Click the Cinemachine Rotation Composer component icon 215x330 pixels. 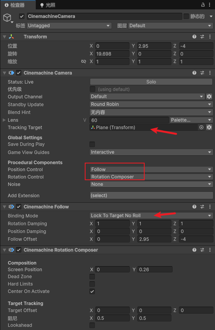[11, 250]
